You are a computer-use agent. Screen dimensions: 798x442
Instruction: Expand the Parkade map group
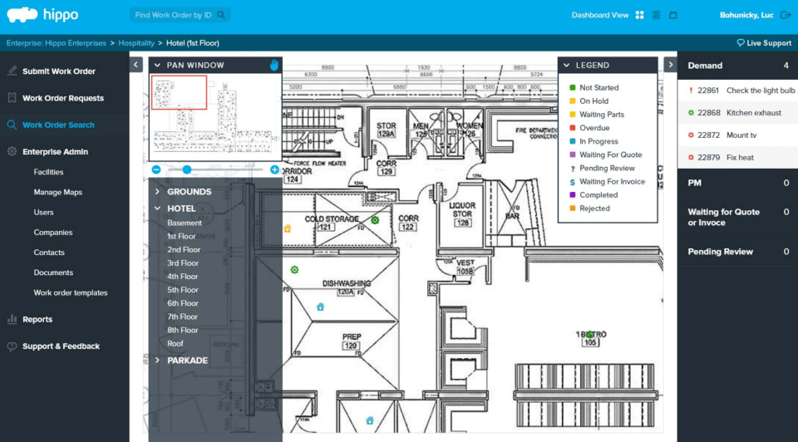click(157, 361)
